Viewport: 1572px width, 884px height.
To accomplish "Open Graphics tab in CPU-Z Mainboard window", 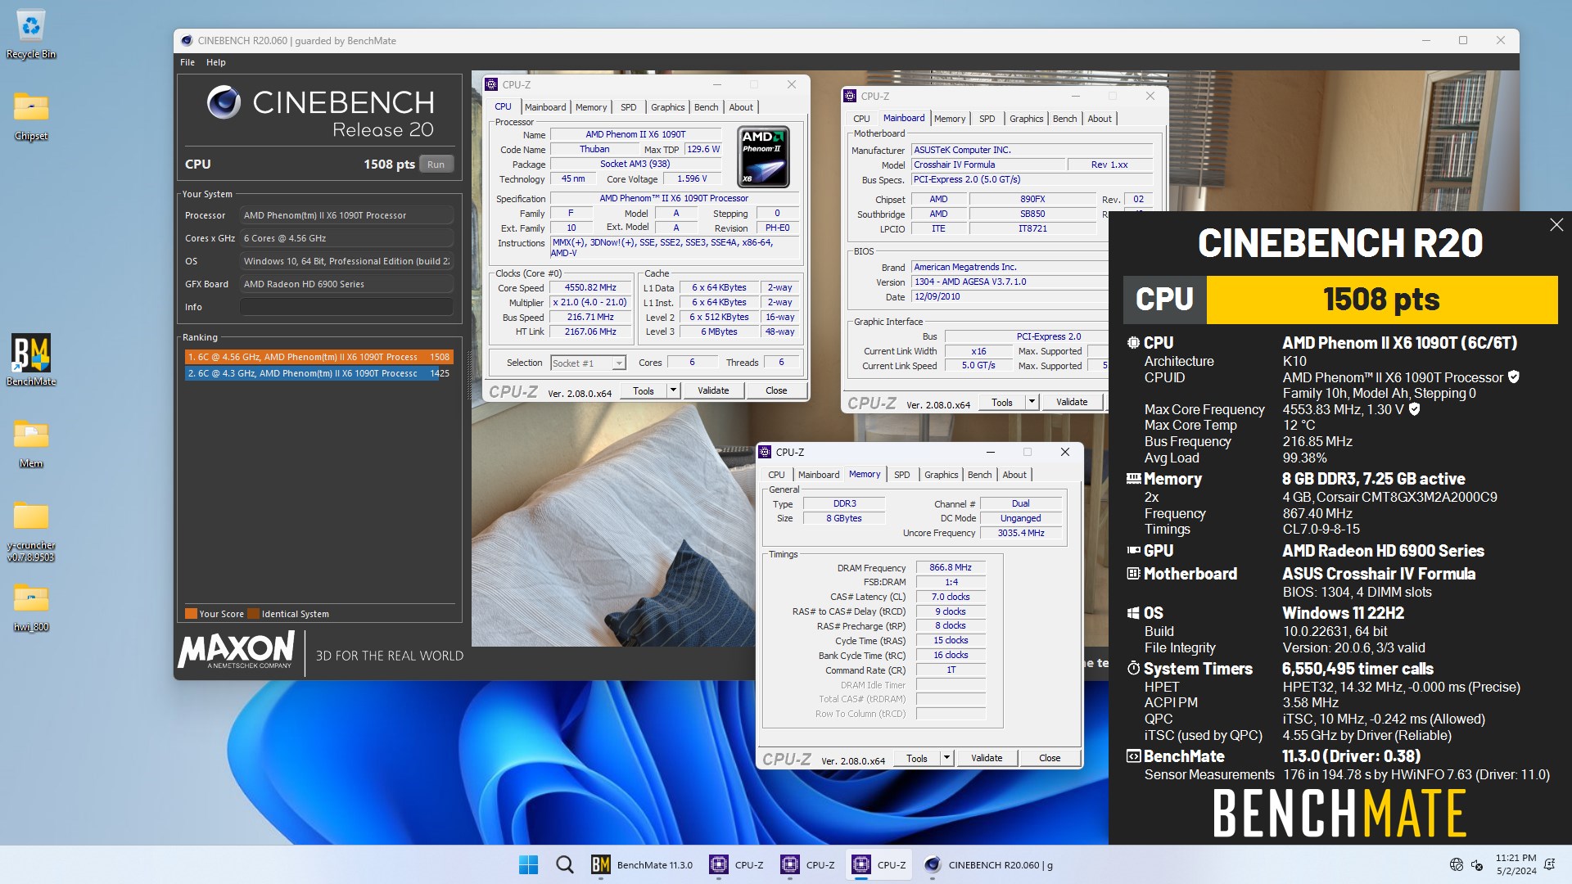I will pos(1026,119).
